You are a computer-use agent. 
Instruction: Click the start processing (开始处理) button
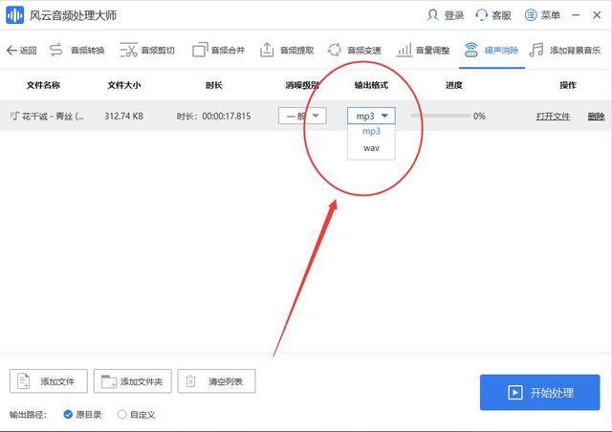point(539,392)
